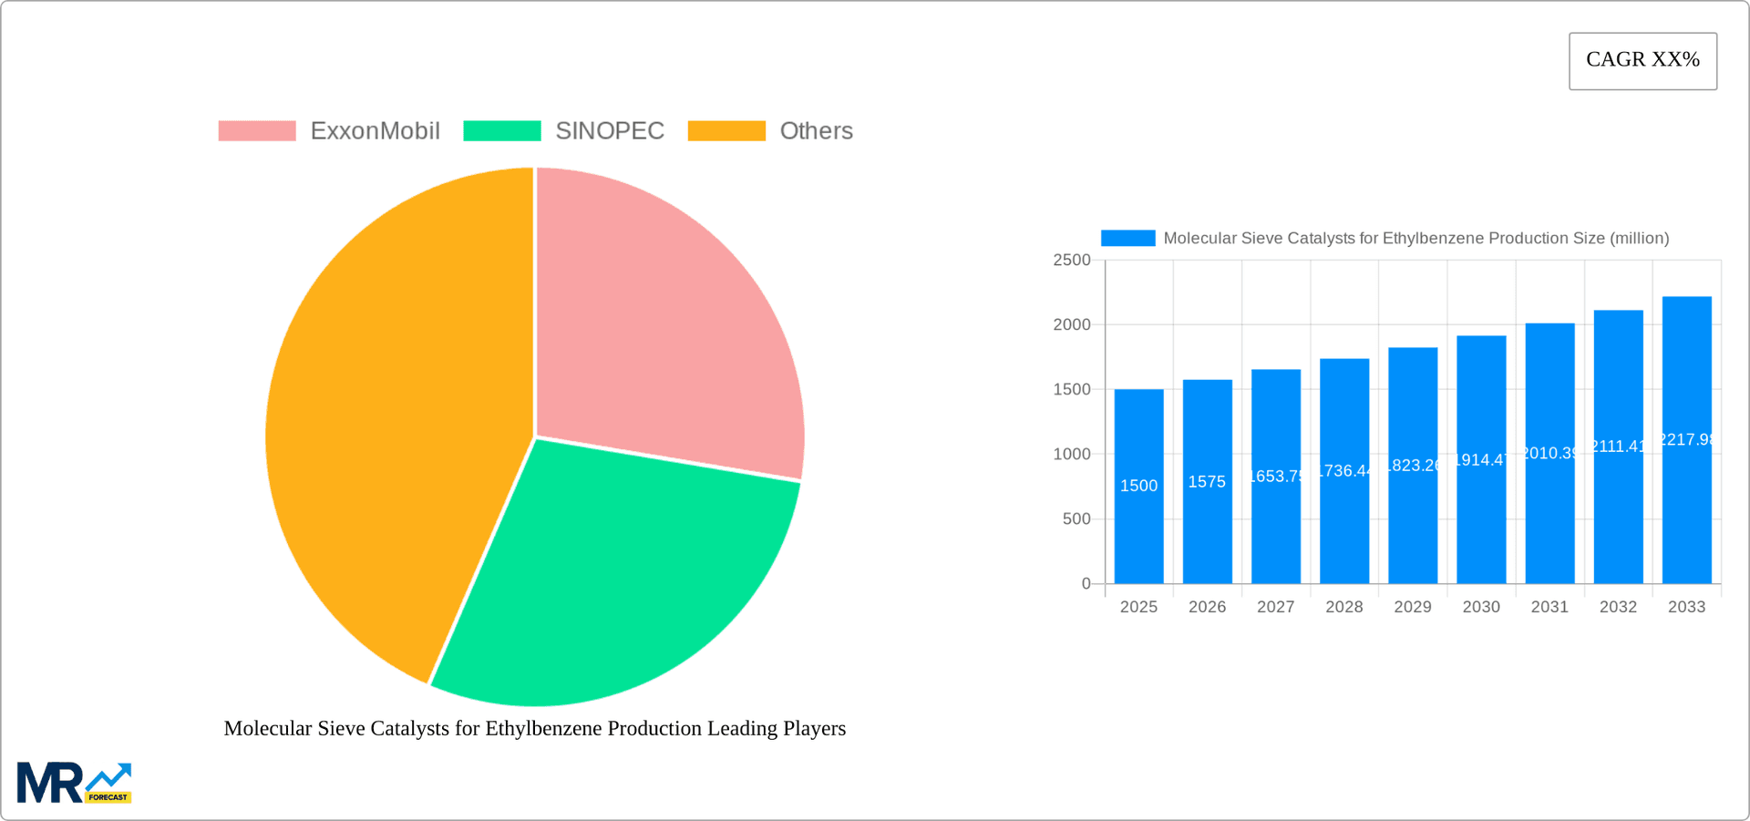
Task: Select the orange Others legend swatch
Action: [x=726, y=130]
